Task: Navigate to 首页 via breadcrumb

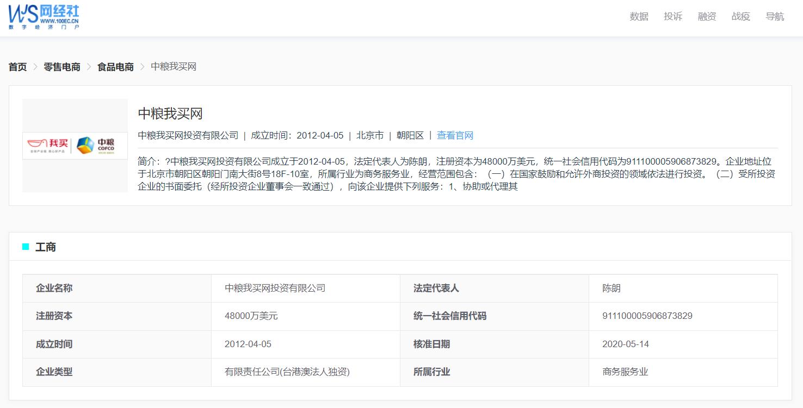Action: (x=17, y=66)
